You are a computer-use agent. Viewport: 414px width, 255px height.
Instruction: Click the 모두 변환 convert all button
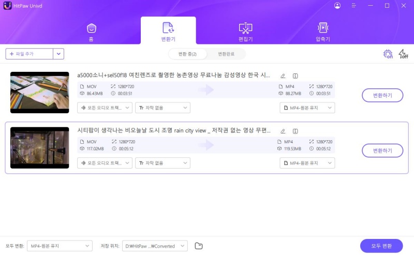[x=381, y=246]
